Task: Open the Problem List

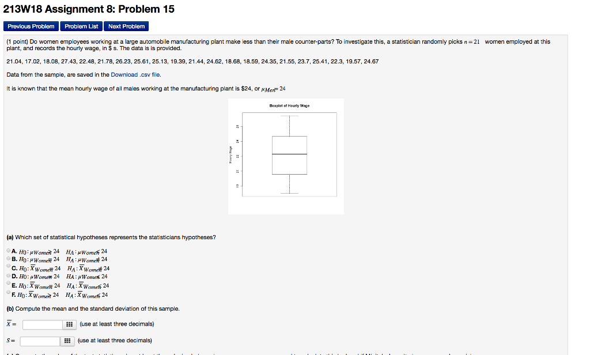Action: coord(81,26)
